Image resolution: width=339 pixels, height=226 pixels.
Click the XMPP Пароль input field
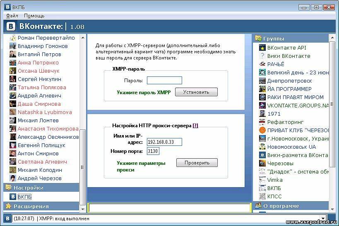tap(164, 81)
